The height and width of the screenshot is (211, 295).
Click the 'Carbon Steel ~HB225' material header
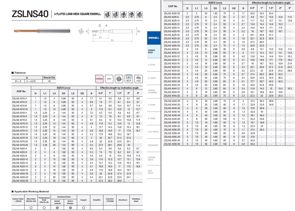(18, 200)
